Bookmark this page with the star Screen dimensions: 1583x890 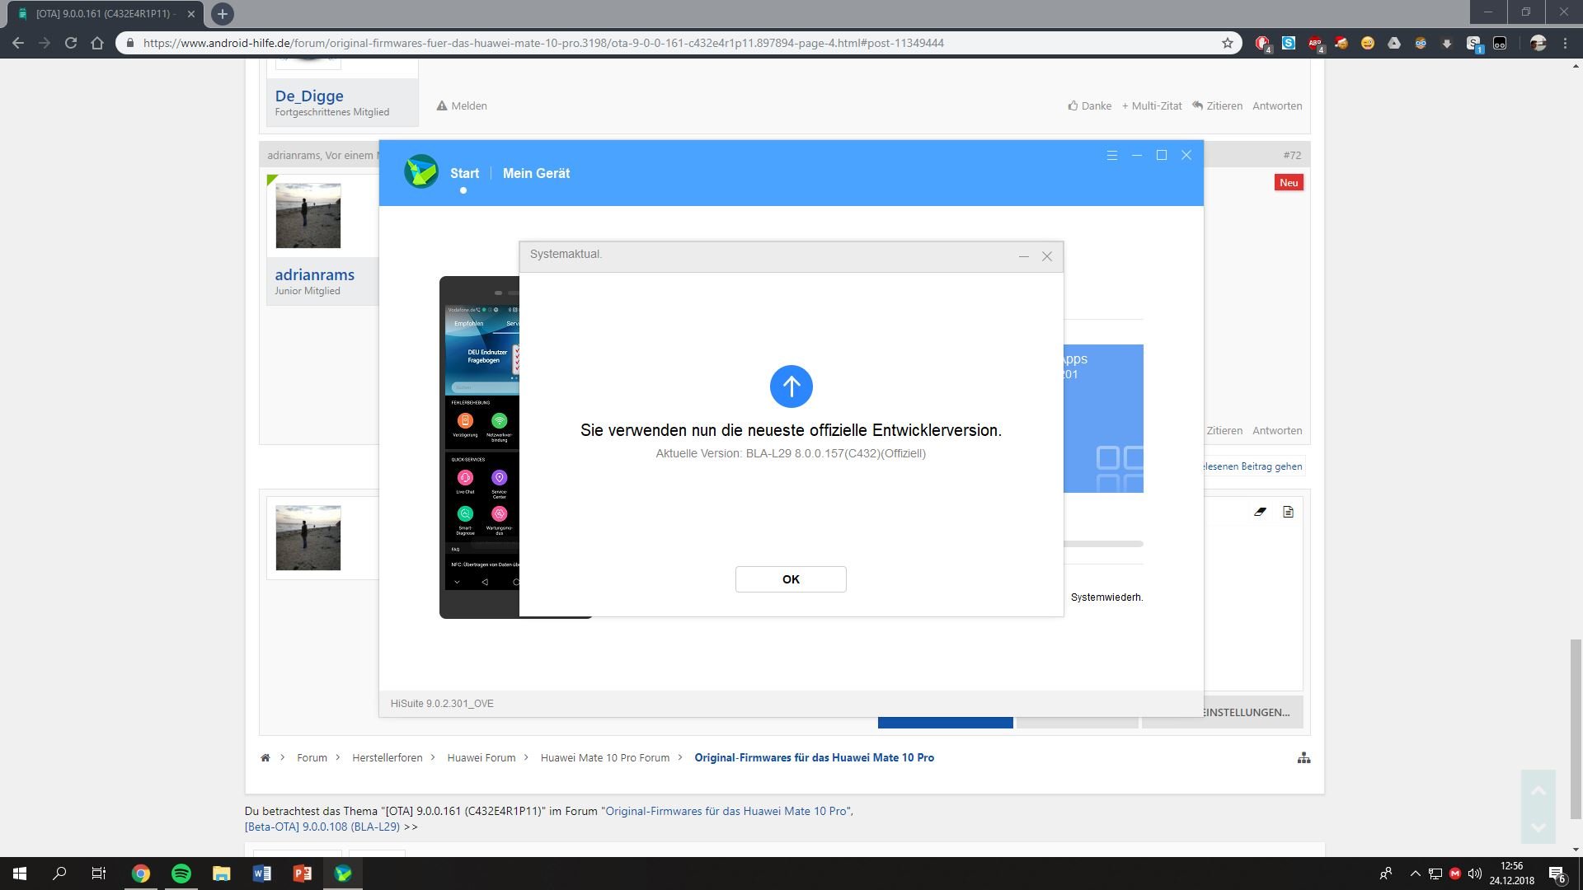[1228, 43]
